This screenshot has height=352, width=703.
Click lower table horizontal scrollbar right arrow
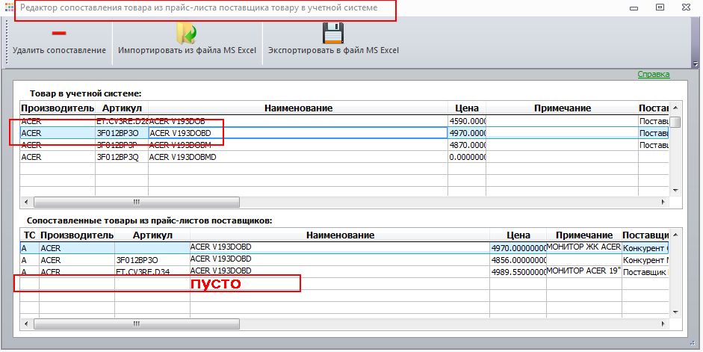[x=663, y=324]
